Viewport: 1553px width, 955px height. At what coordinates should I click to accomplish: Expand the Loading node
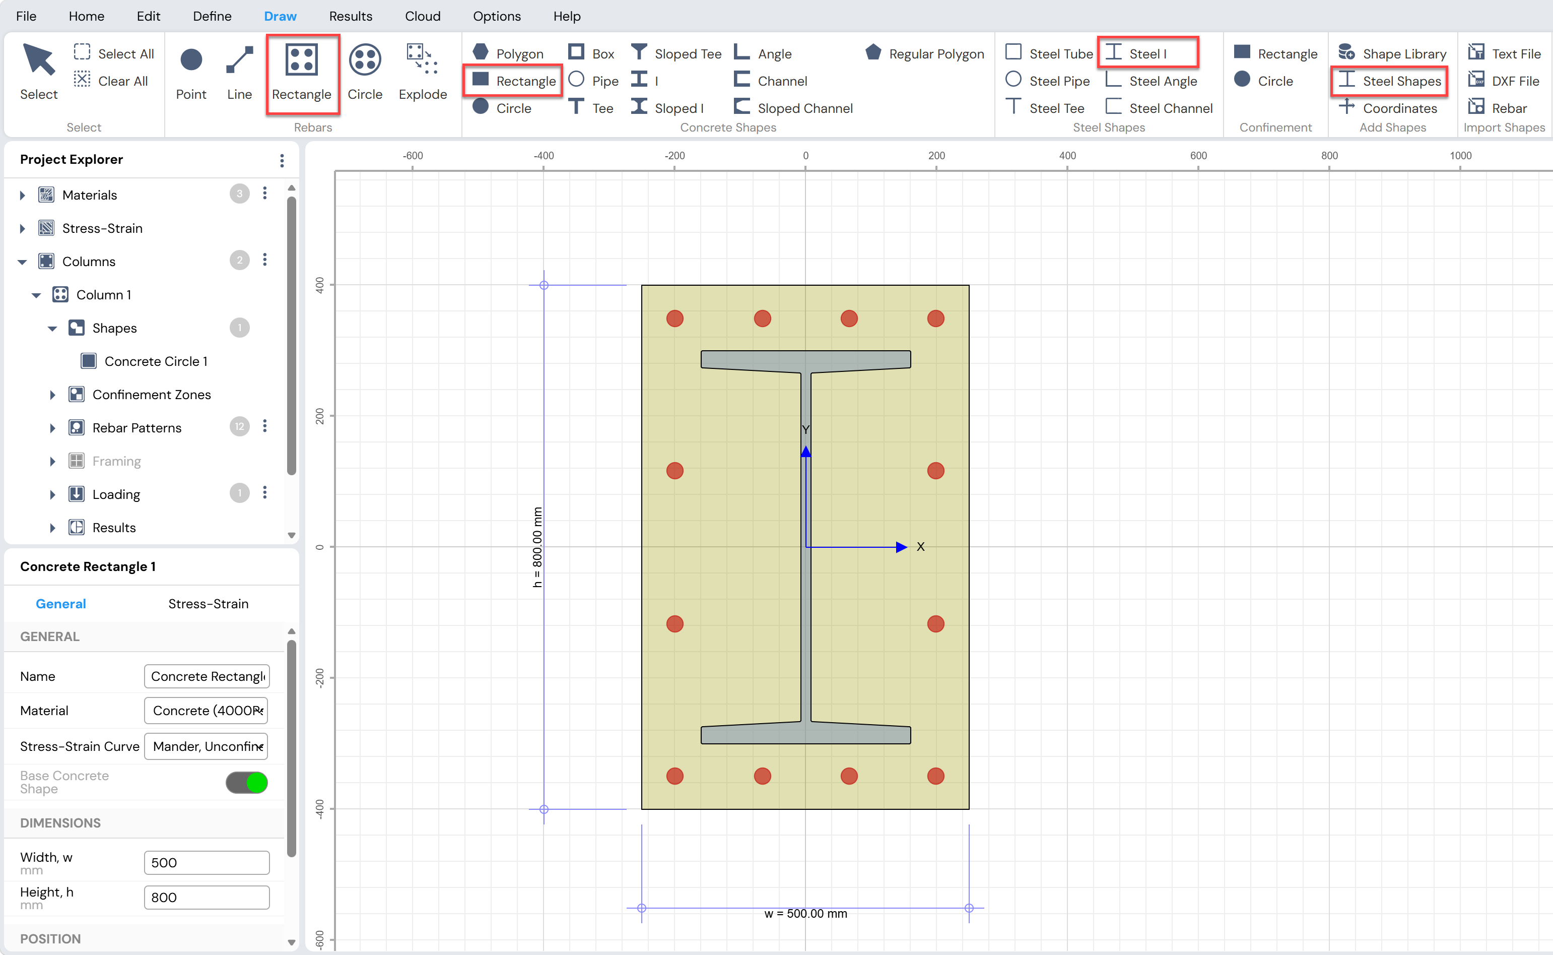(52, 494)
